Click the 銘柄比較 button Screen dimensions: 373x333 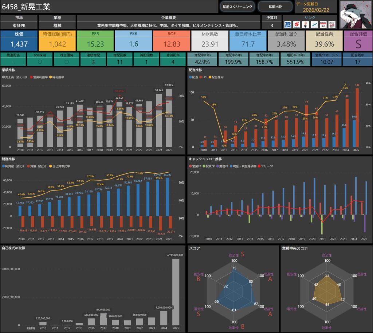point(275,7)
